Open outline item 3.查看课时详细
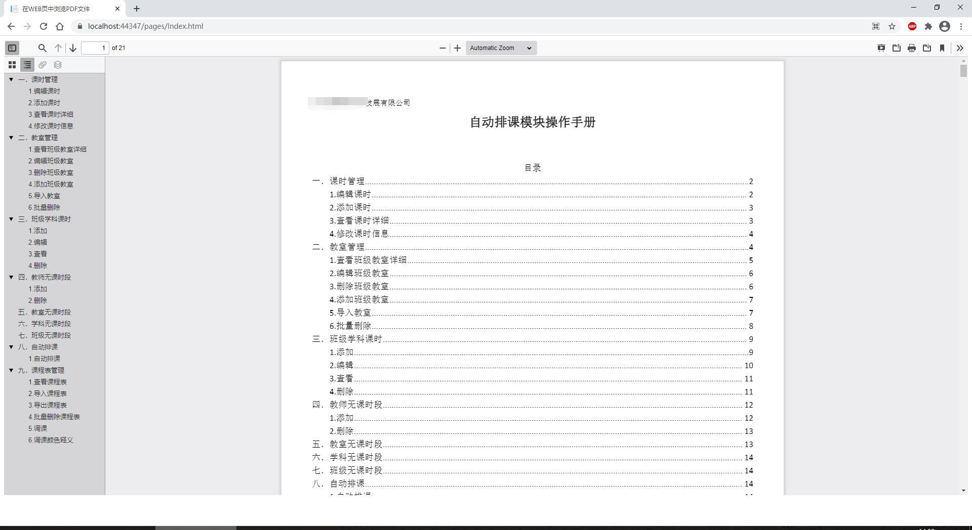972x530 pixels. click(x=51, y=114)
